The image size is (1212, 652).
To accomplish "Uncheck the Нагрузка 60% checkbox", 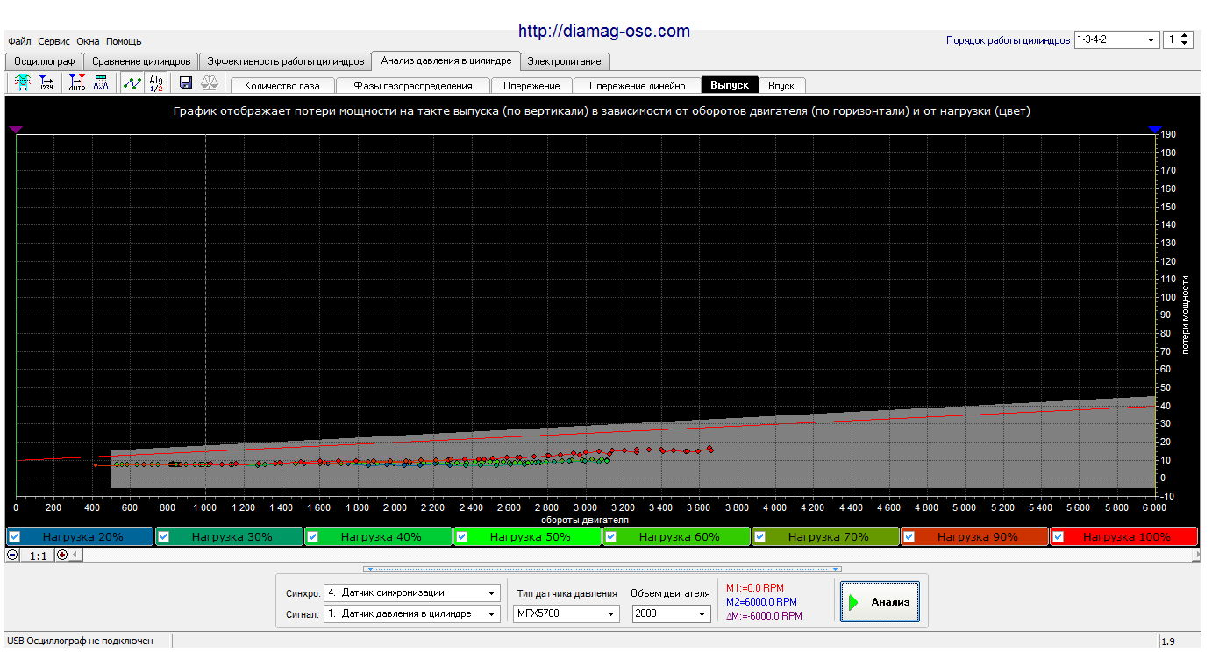I will click(x=611, y=536).
